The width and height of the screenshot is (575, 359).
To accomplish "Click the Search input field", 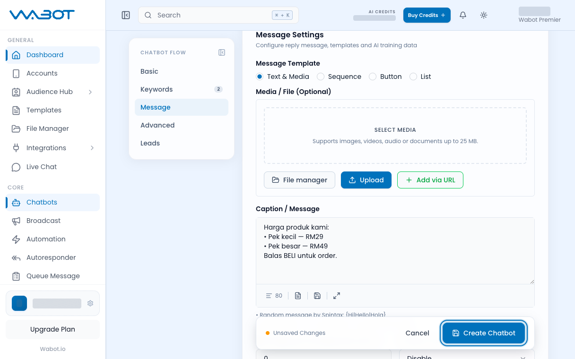I will tap(218, 15).
